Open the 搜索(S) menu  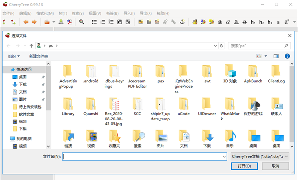[78, 13]
